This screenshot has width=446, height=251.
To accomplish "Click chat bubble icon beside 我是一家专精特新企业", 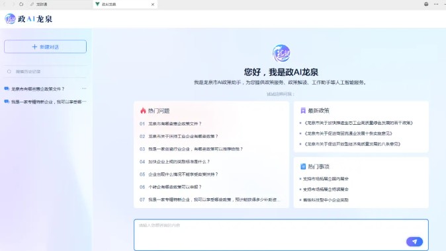I will [x=7, y=101].
